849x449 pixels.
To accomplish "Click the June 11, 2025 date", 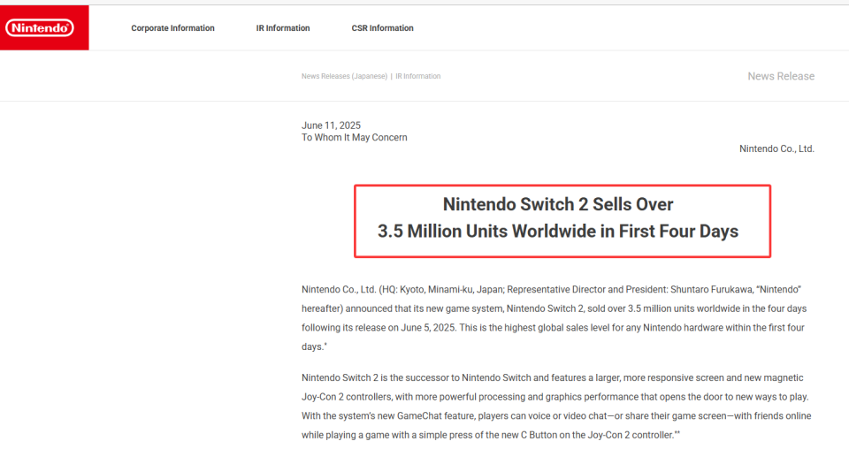I will [331, 126].
